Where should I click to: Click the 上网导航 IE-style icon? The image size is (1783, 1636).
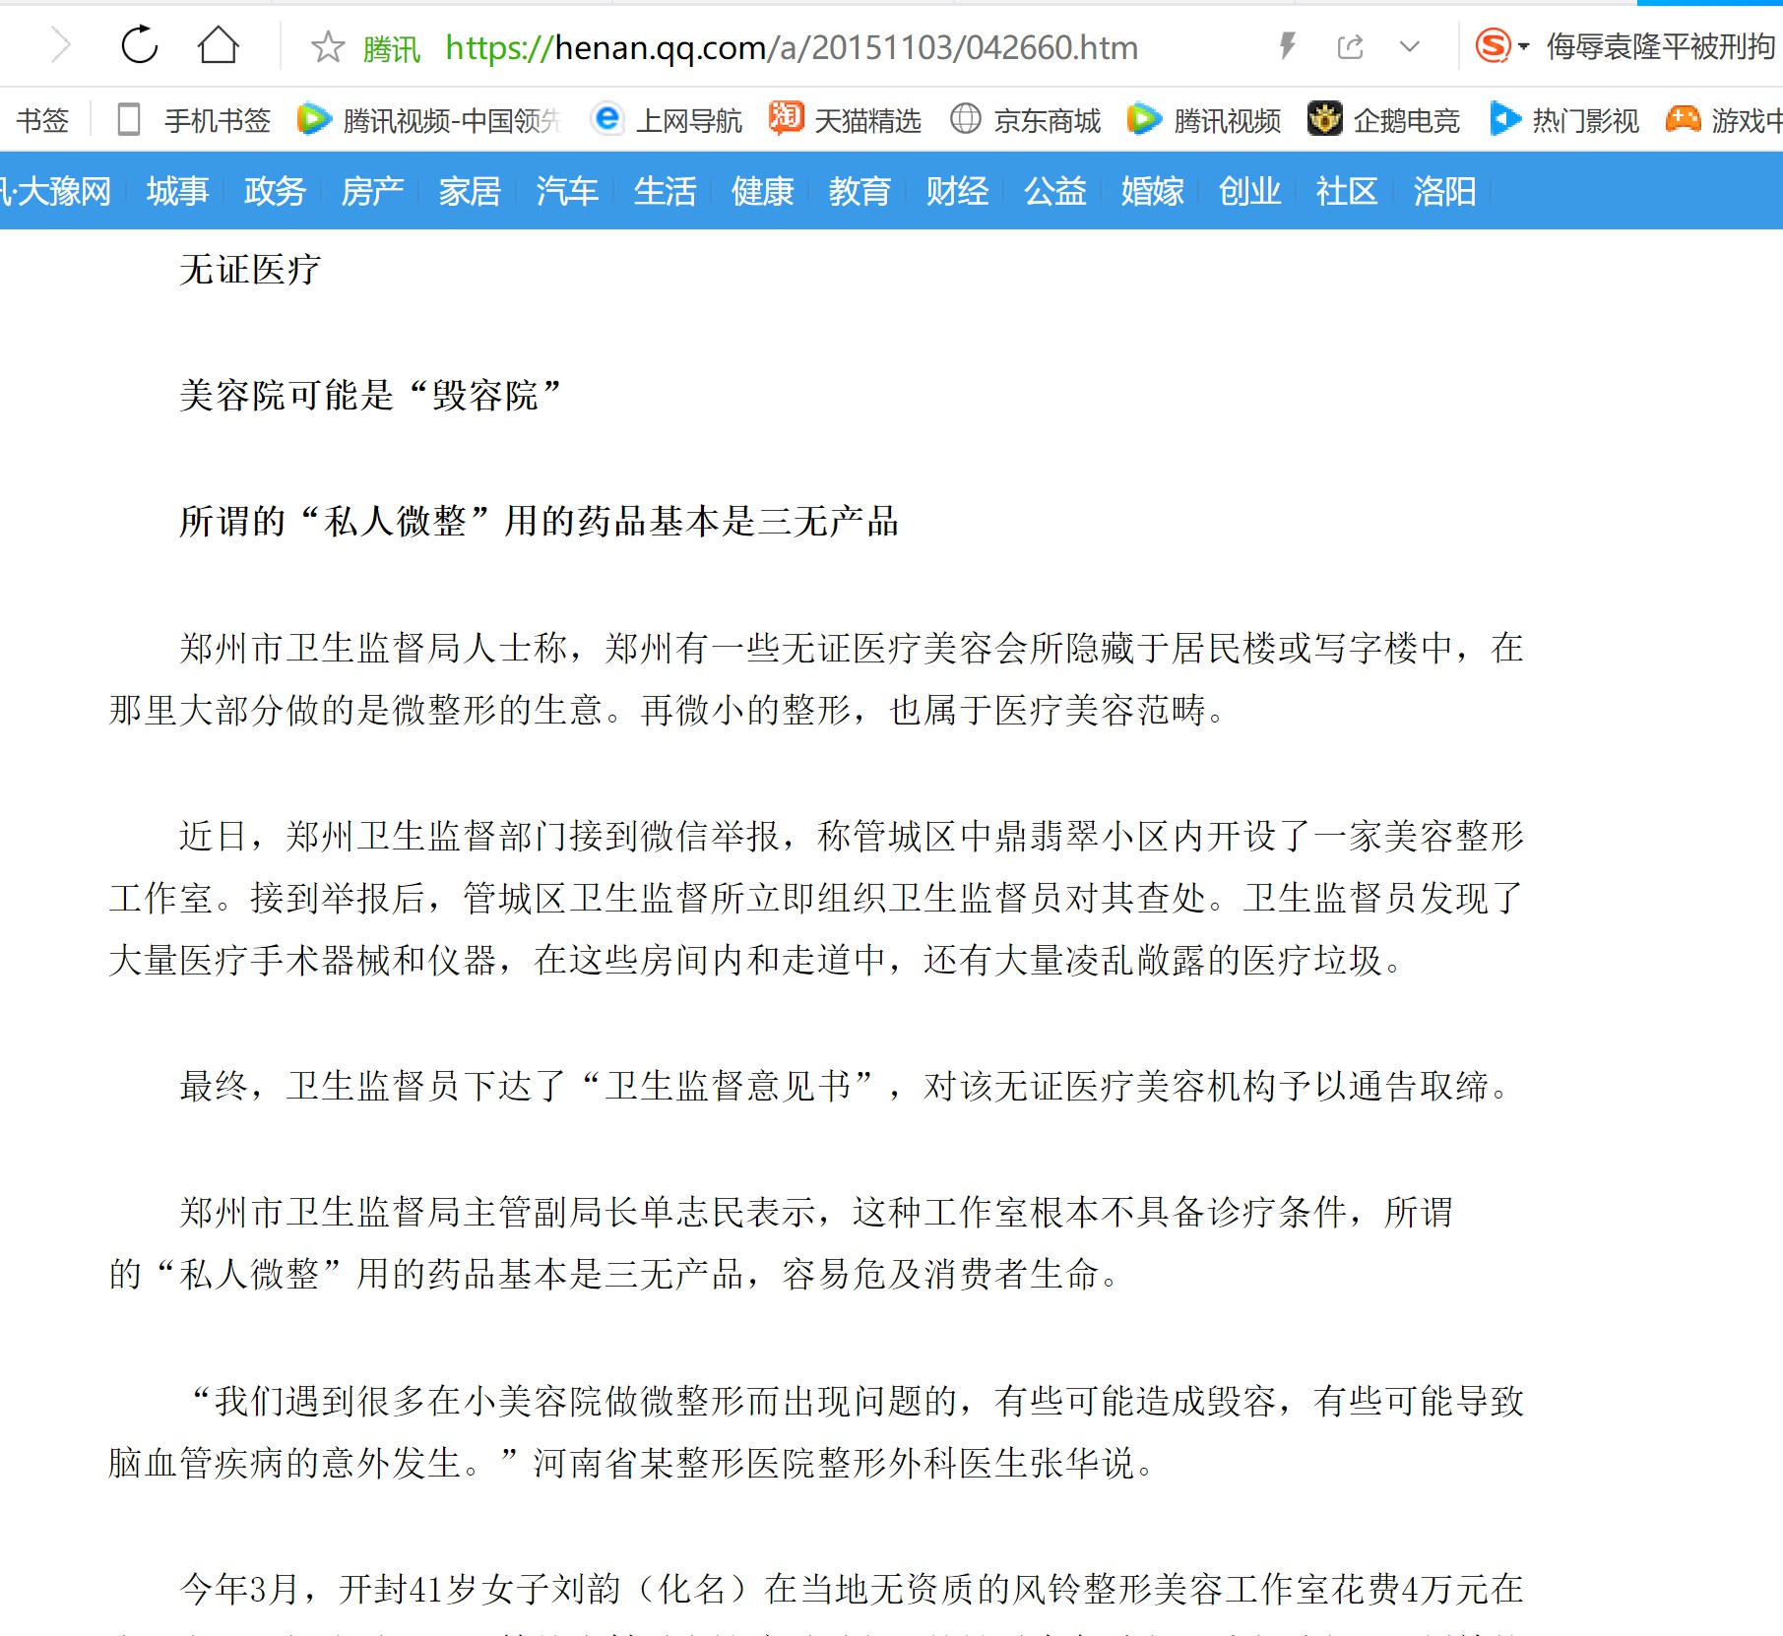pyautogui.click(x=607, y=119)
